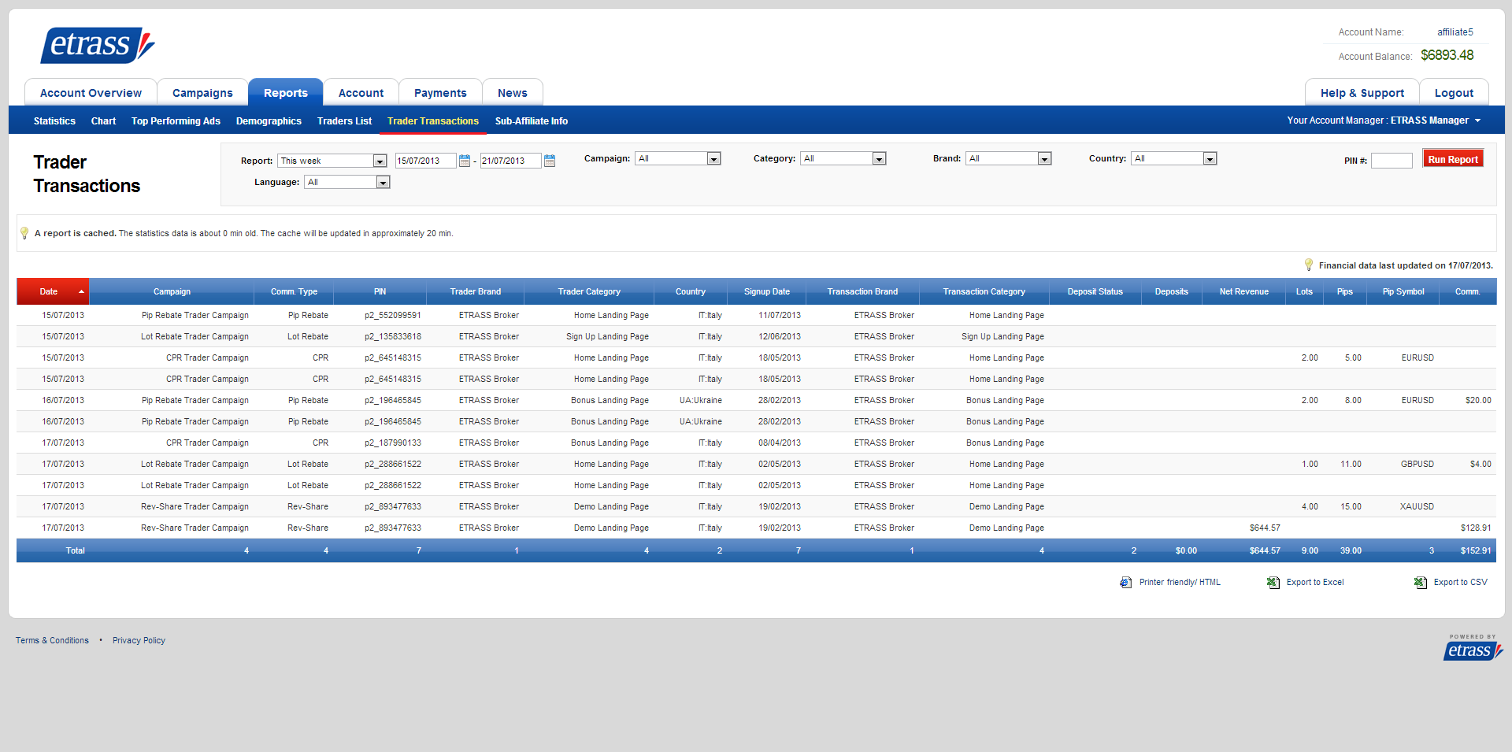This screenshot has height=752, width=1512.
Task: Open Sub-Affiliate Info submenu item
Action: [532, 121]
